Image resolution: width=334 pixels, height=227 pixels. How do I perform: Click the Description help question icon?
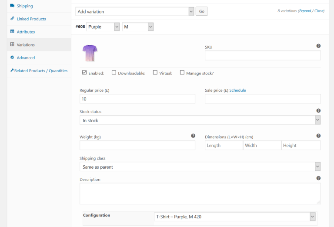[x=318, y=178]
